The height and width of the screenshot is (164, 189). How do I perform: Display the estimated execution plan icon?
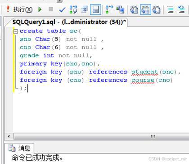[x=73, y=9]
